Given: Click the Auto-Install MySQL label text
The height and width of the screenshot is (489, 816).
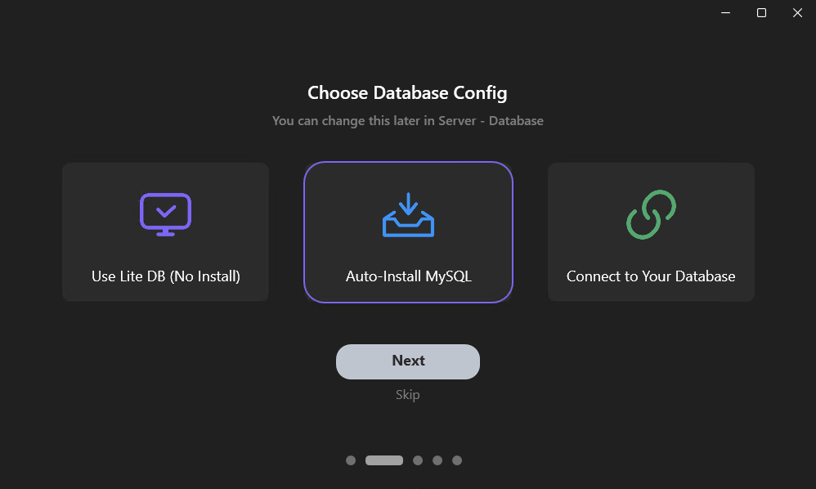Looking at the screenshot, I should 408,276.
